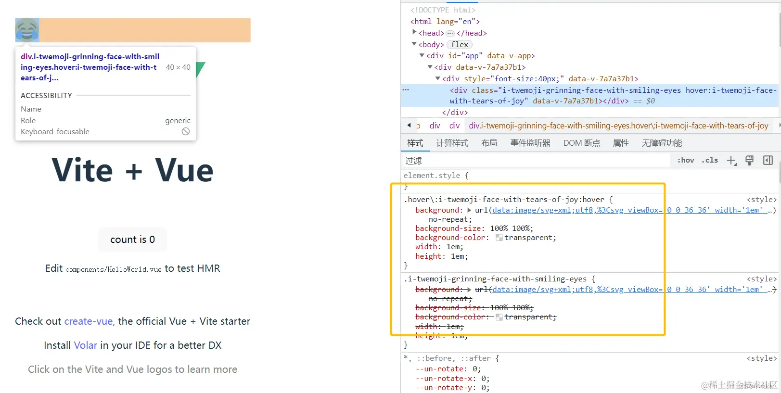Screen dimensions: 781x393
Task: Open the DOM 断点 tab
Action: [x=582, y=143]
